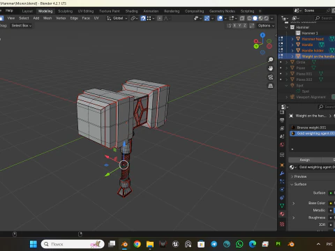Screen dimensions: 335x251
Task: Open the Object properties orange square tab
Action: coord(282,165)
